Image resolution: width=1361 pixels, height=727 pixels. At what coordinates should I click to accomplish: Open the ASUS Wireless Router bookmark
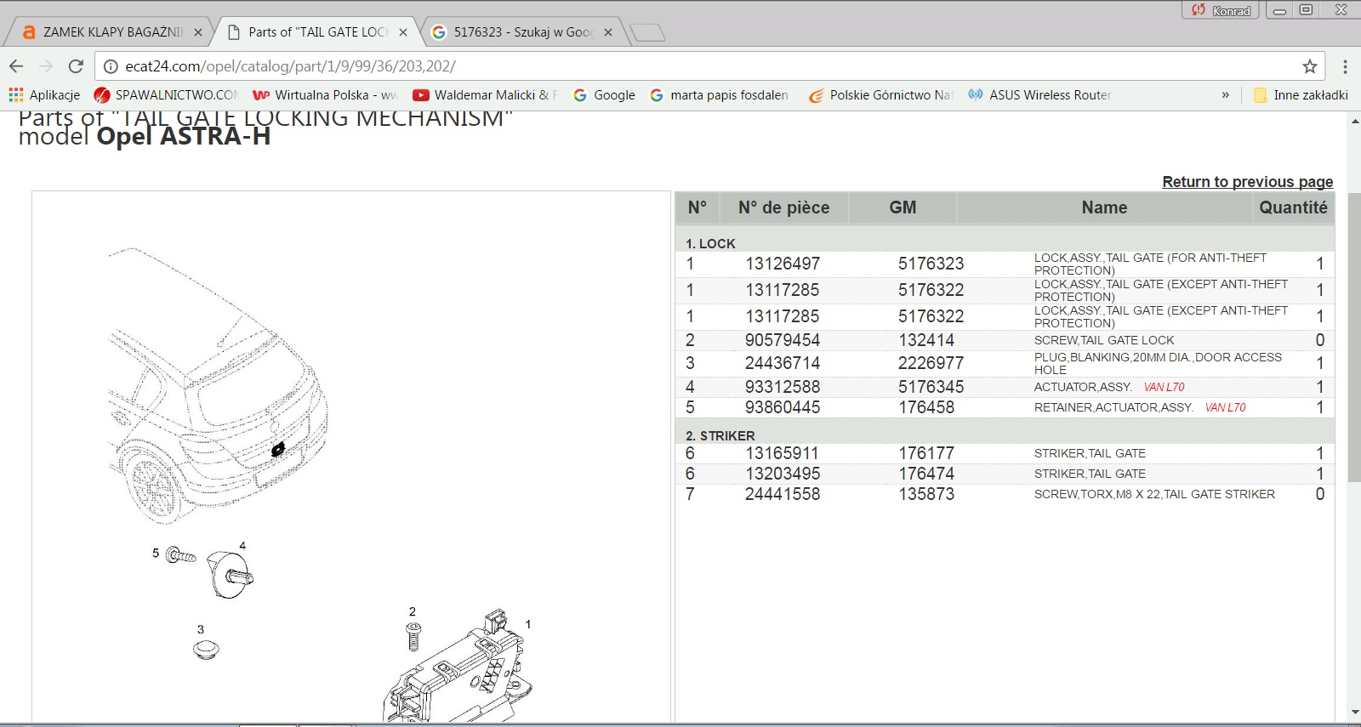[x=1039, y=95]
